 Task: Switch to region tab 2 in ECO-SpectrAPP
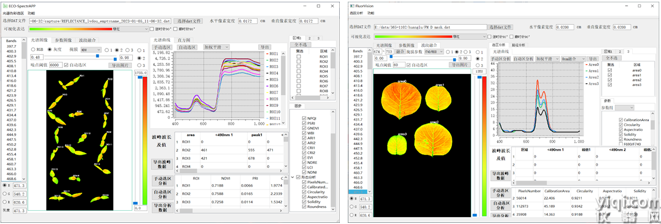(x=309, y=38)
